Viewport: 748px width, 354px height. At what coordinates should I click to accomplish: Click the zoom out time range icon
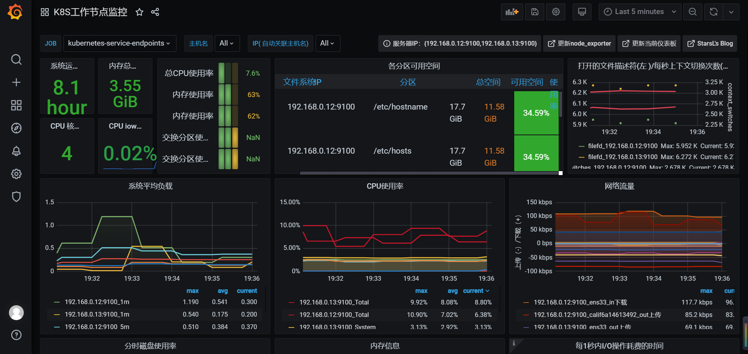[692, 12]
